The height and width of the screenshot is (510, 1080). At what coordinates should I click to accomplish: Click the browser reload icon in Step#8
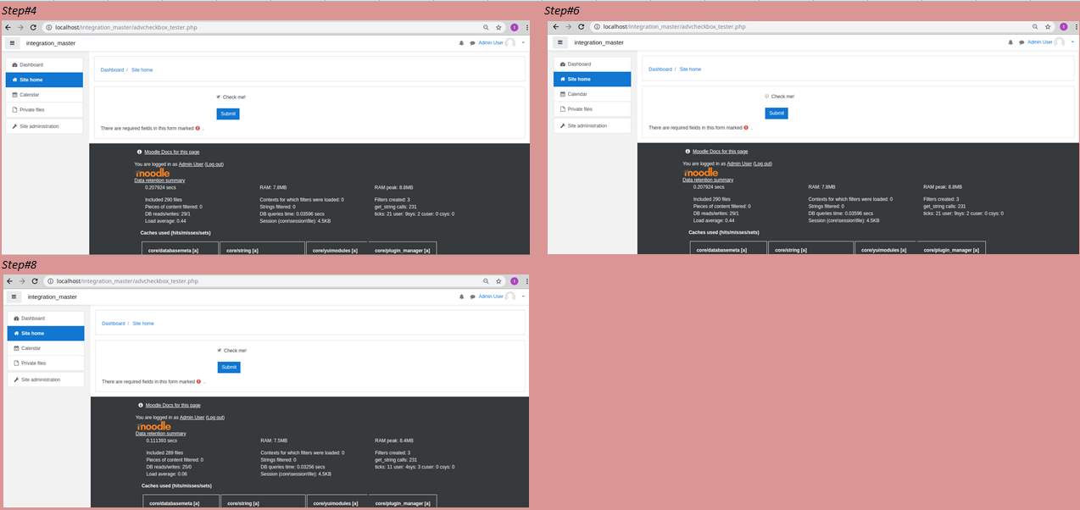click(34, 281)
